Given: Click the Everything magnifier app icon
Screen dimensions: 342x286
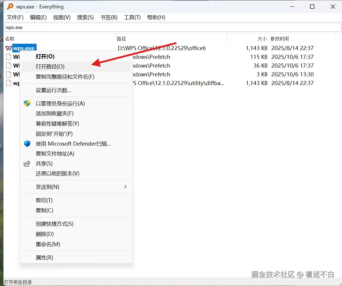Looking at the screenshot, I should (10, 7).
